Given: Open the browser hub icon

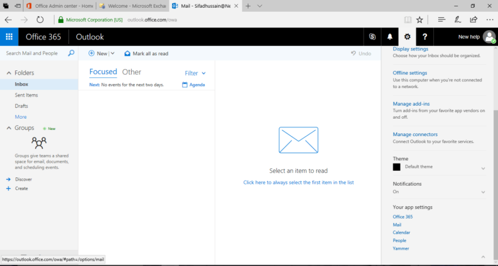Looking at the screenshot, I should pos(442,19).
